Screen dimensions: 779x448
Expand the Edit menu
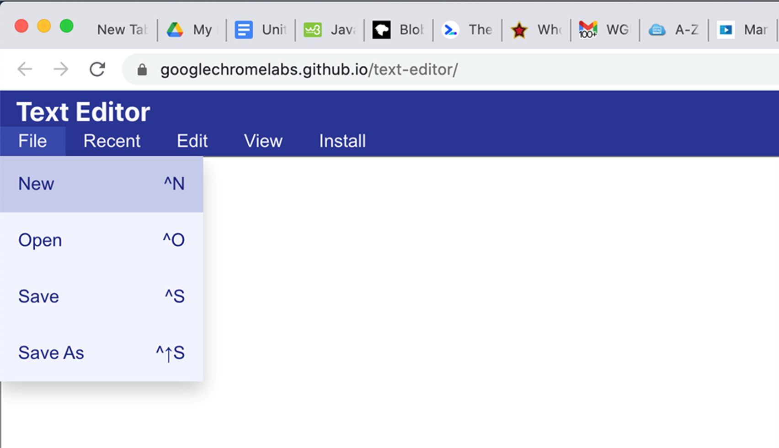click(x=192, y=141)
